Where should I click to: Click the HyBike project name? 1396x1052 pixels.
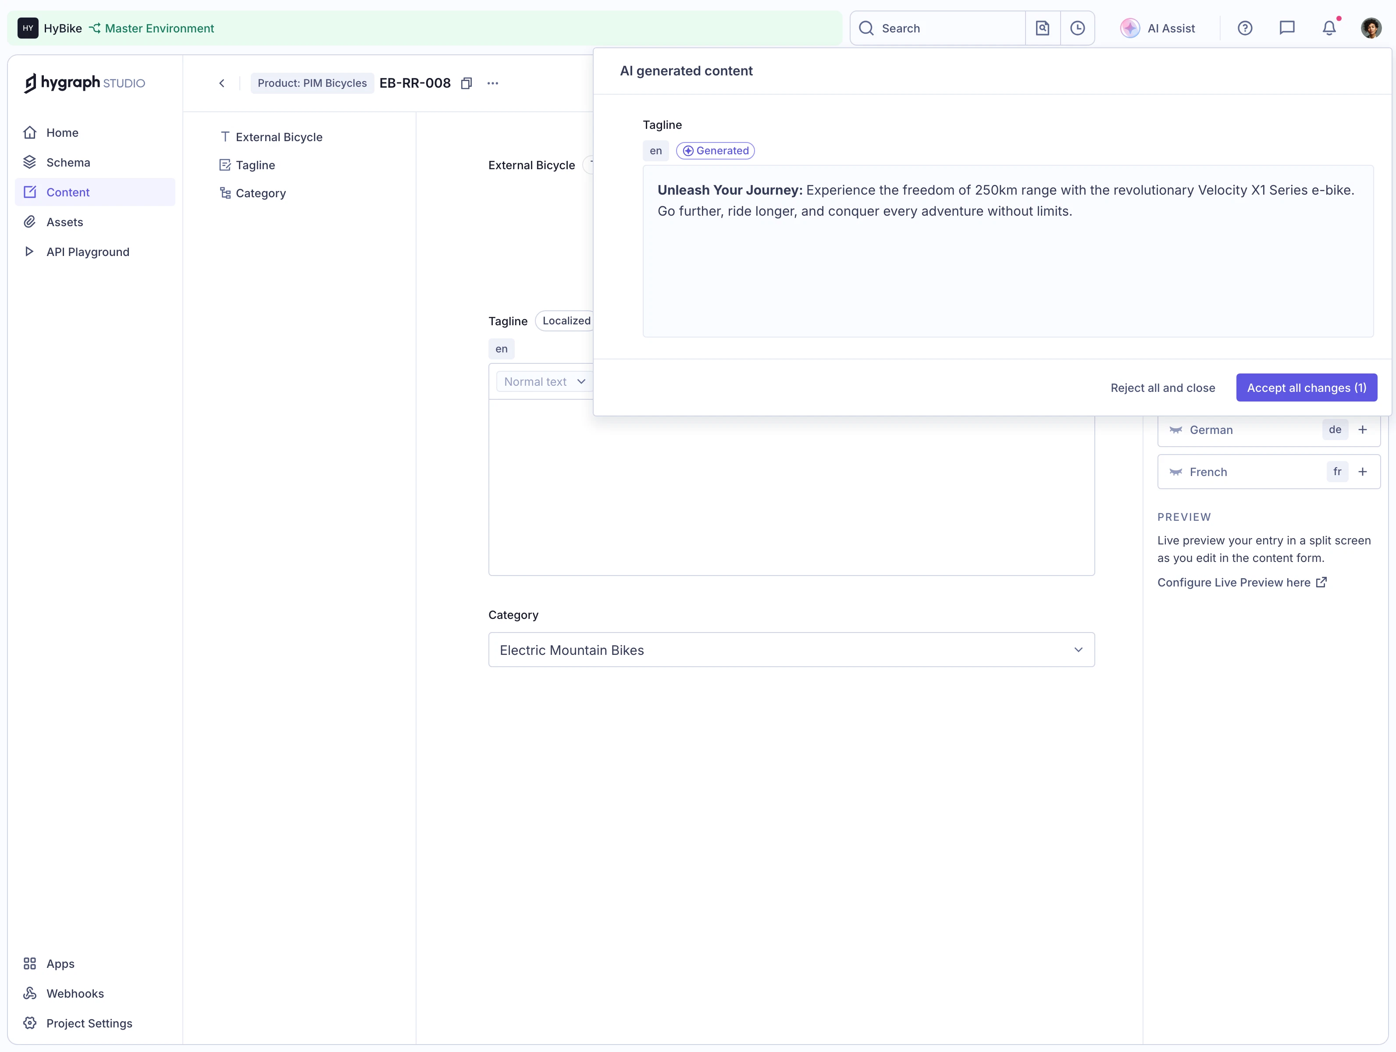pyautogui.click(x=63, y=28)
